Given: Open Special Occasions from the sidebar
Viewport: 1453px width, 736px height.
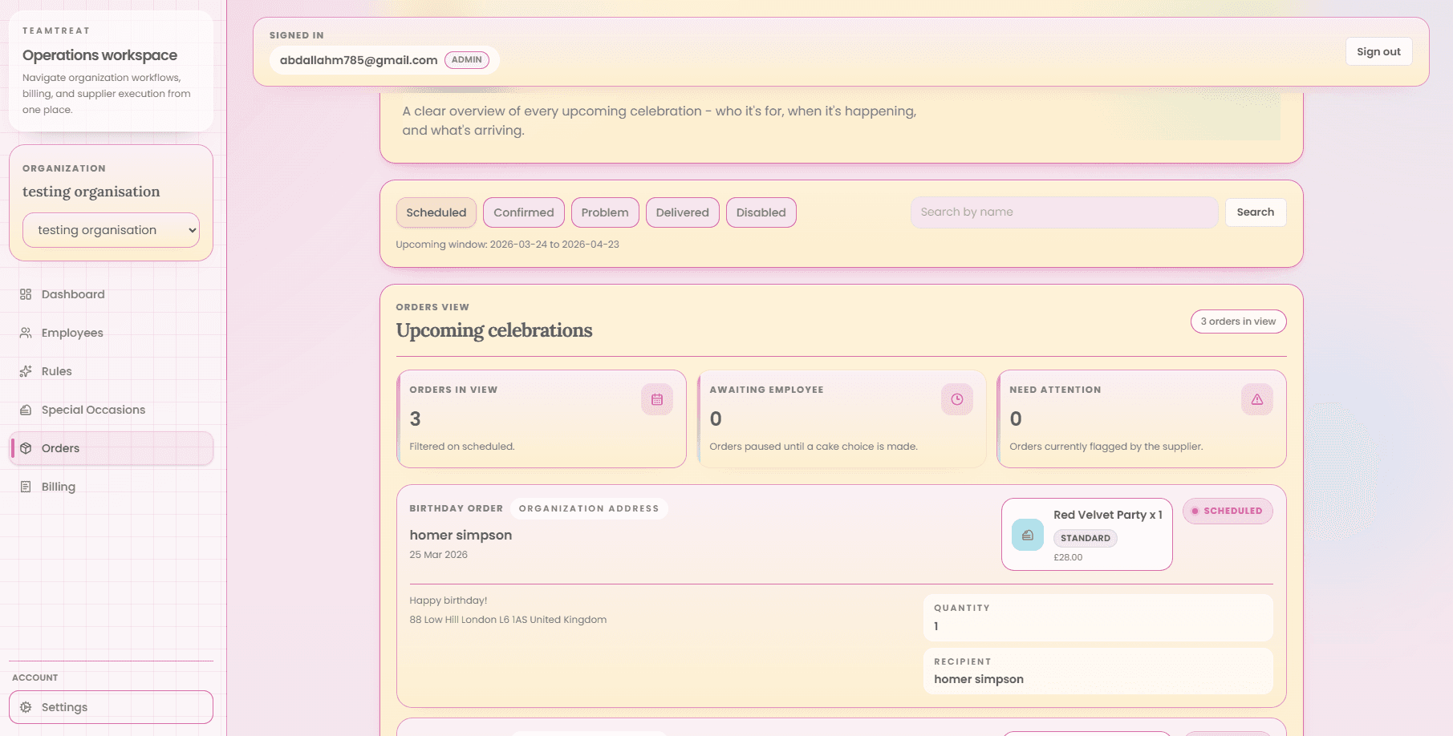Looking at the screenshot, I should pyautogui.click(x=26, y=410).
